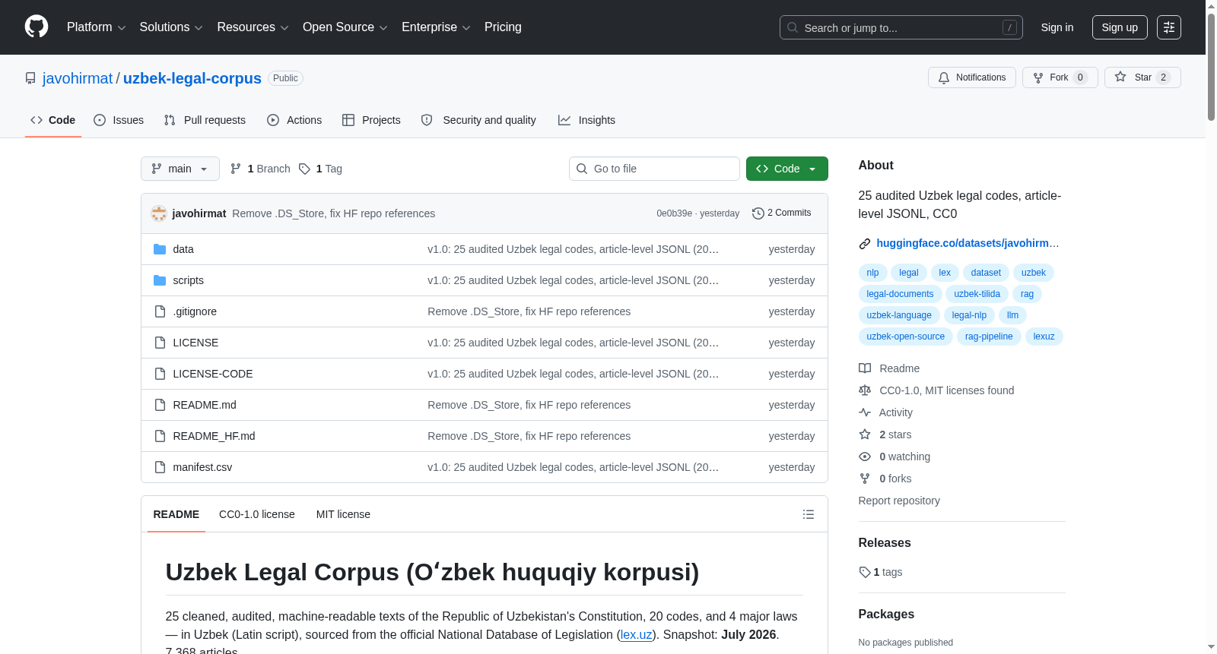Click the README outline list icon

(809, 514)
